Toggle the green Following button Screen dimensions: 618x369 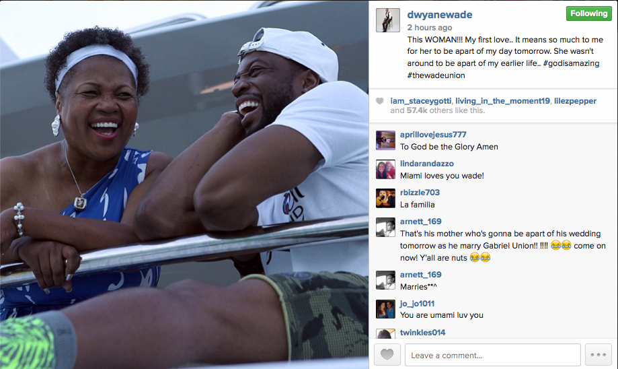pos(589,13)
